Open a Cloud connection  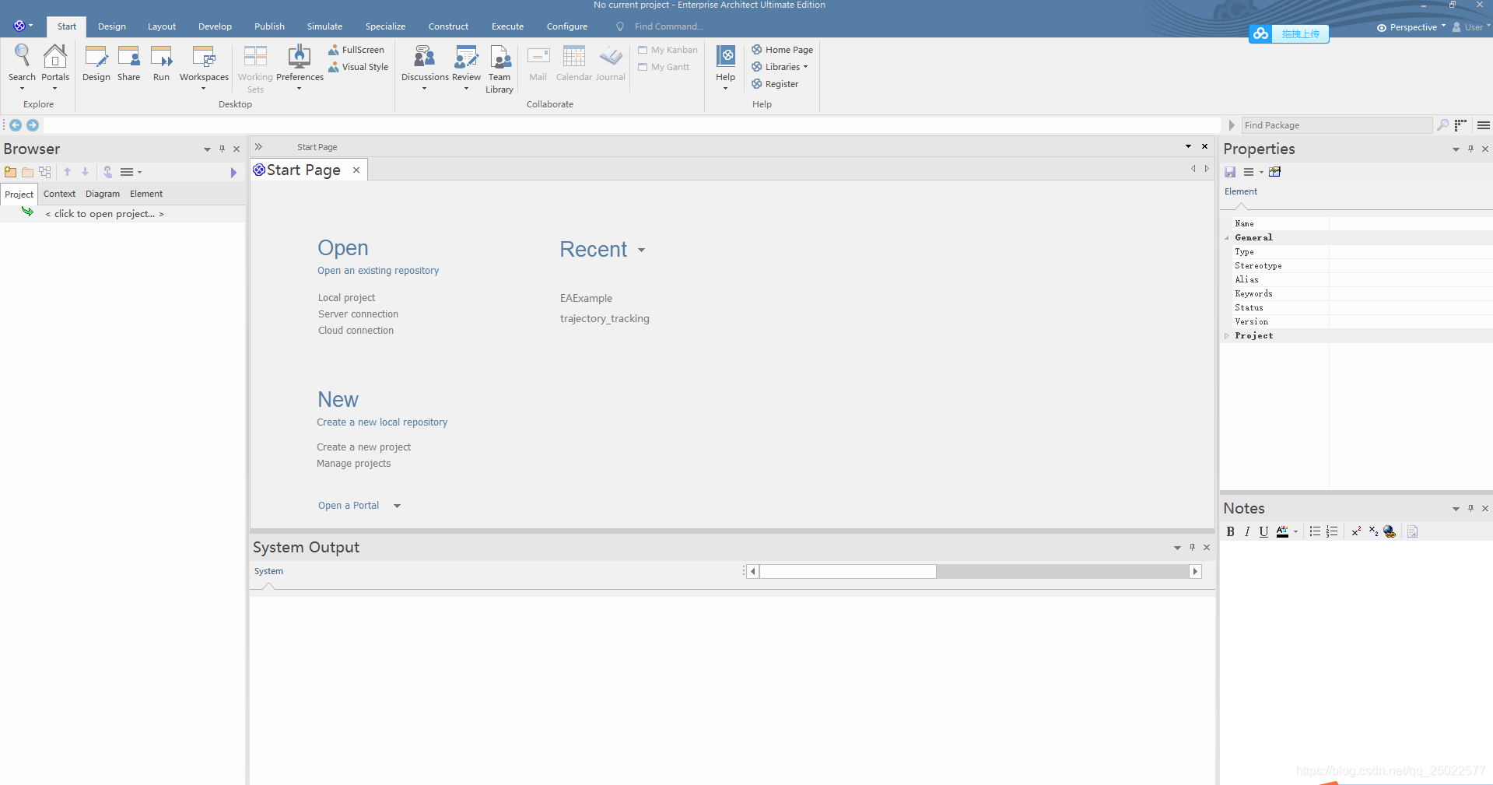[x=356, y=331]
